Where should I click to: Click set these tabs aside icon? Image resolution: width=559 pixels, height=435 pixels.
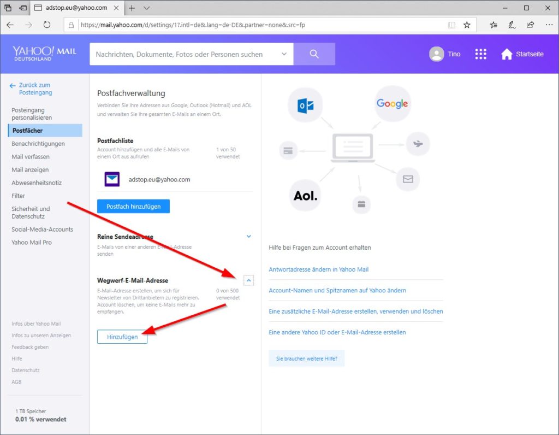pos(23,8)
